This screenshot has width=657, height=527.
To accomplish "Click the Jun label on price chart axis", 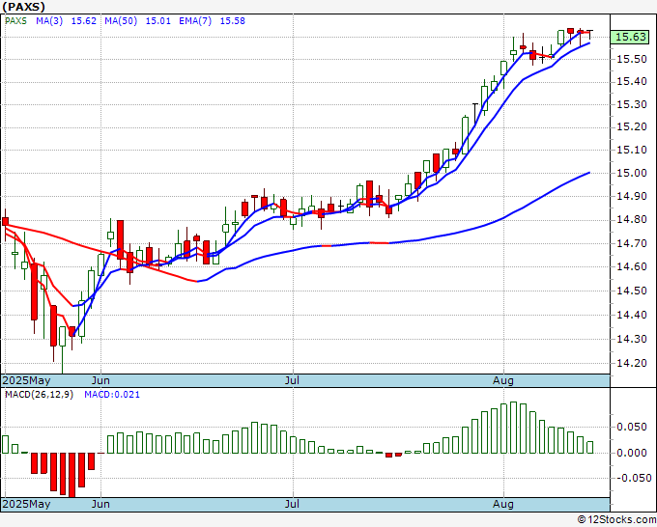I will (x=100, y=380).
